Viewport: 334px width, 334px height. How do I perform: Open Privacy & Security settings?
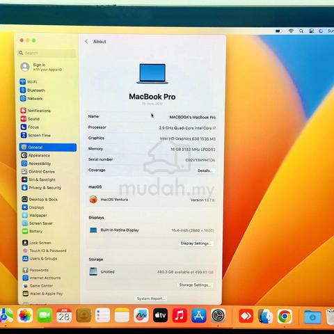42,188
